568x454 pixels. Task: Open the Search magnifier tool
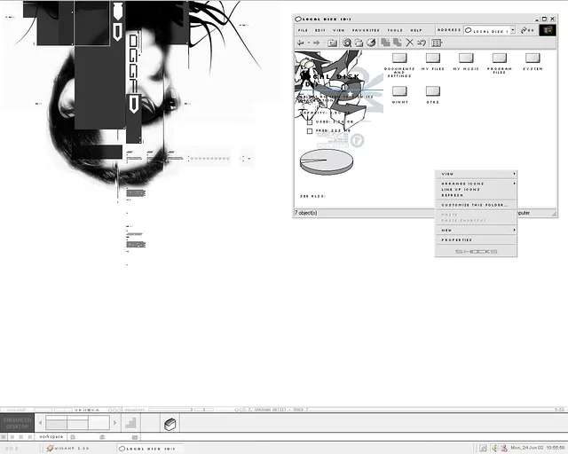347,43
